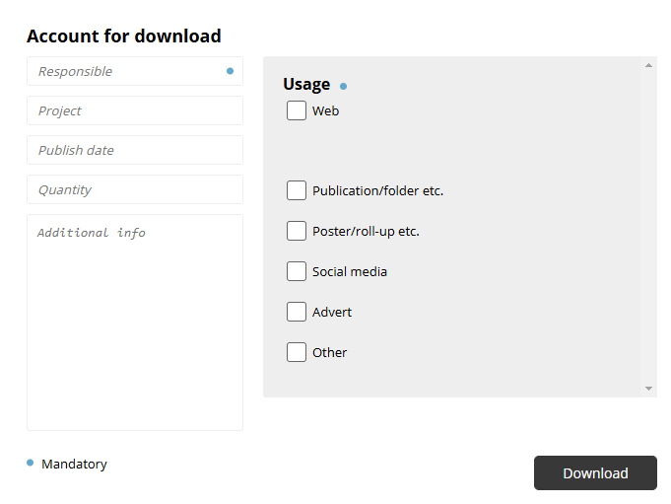The height and width of the screenshot is (504, 671).
Task: Click the Project text field
Action: coord(135,110)
